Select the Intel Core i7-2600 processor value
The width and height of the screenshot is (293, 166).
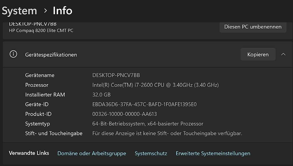[155, 85]
